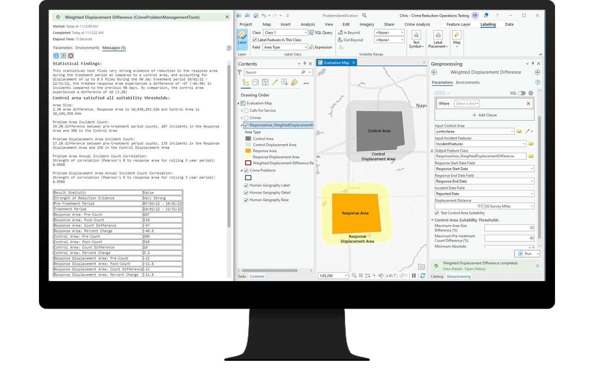Open the Contents pane more options ellipsis

click(x=306, y=83)
